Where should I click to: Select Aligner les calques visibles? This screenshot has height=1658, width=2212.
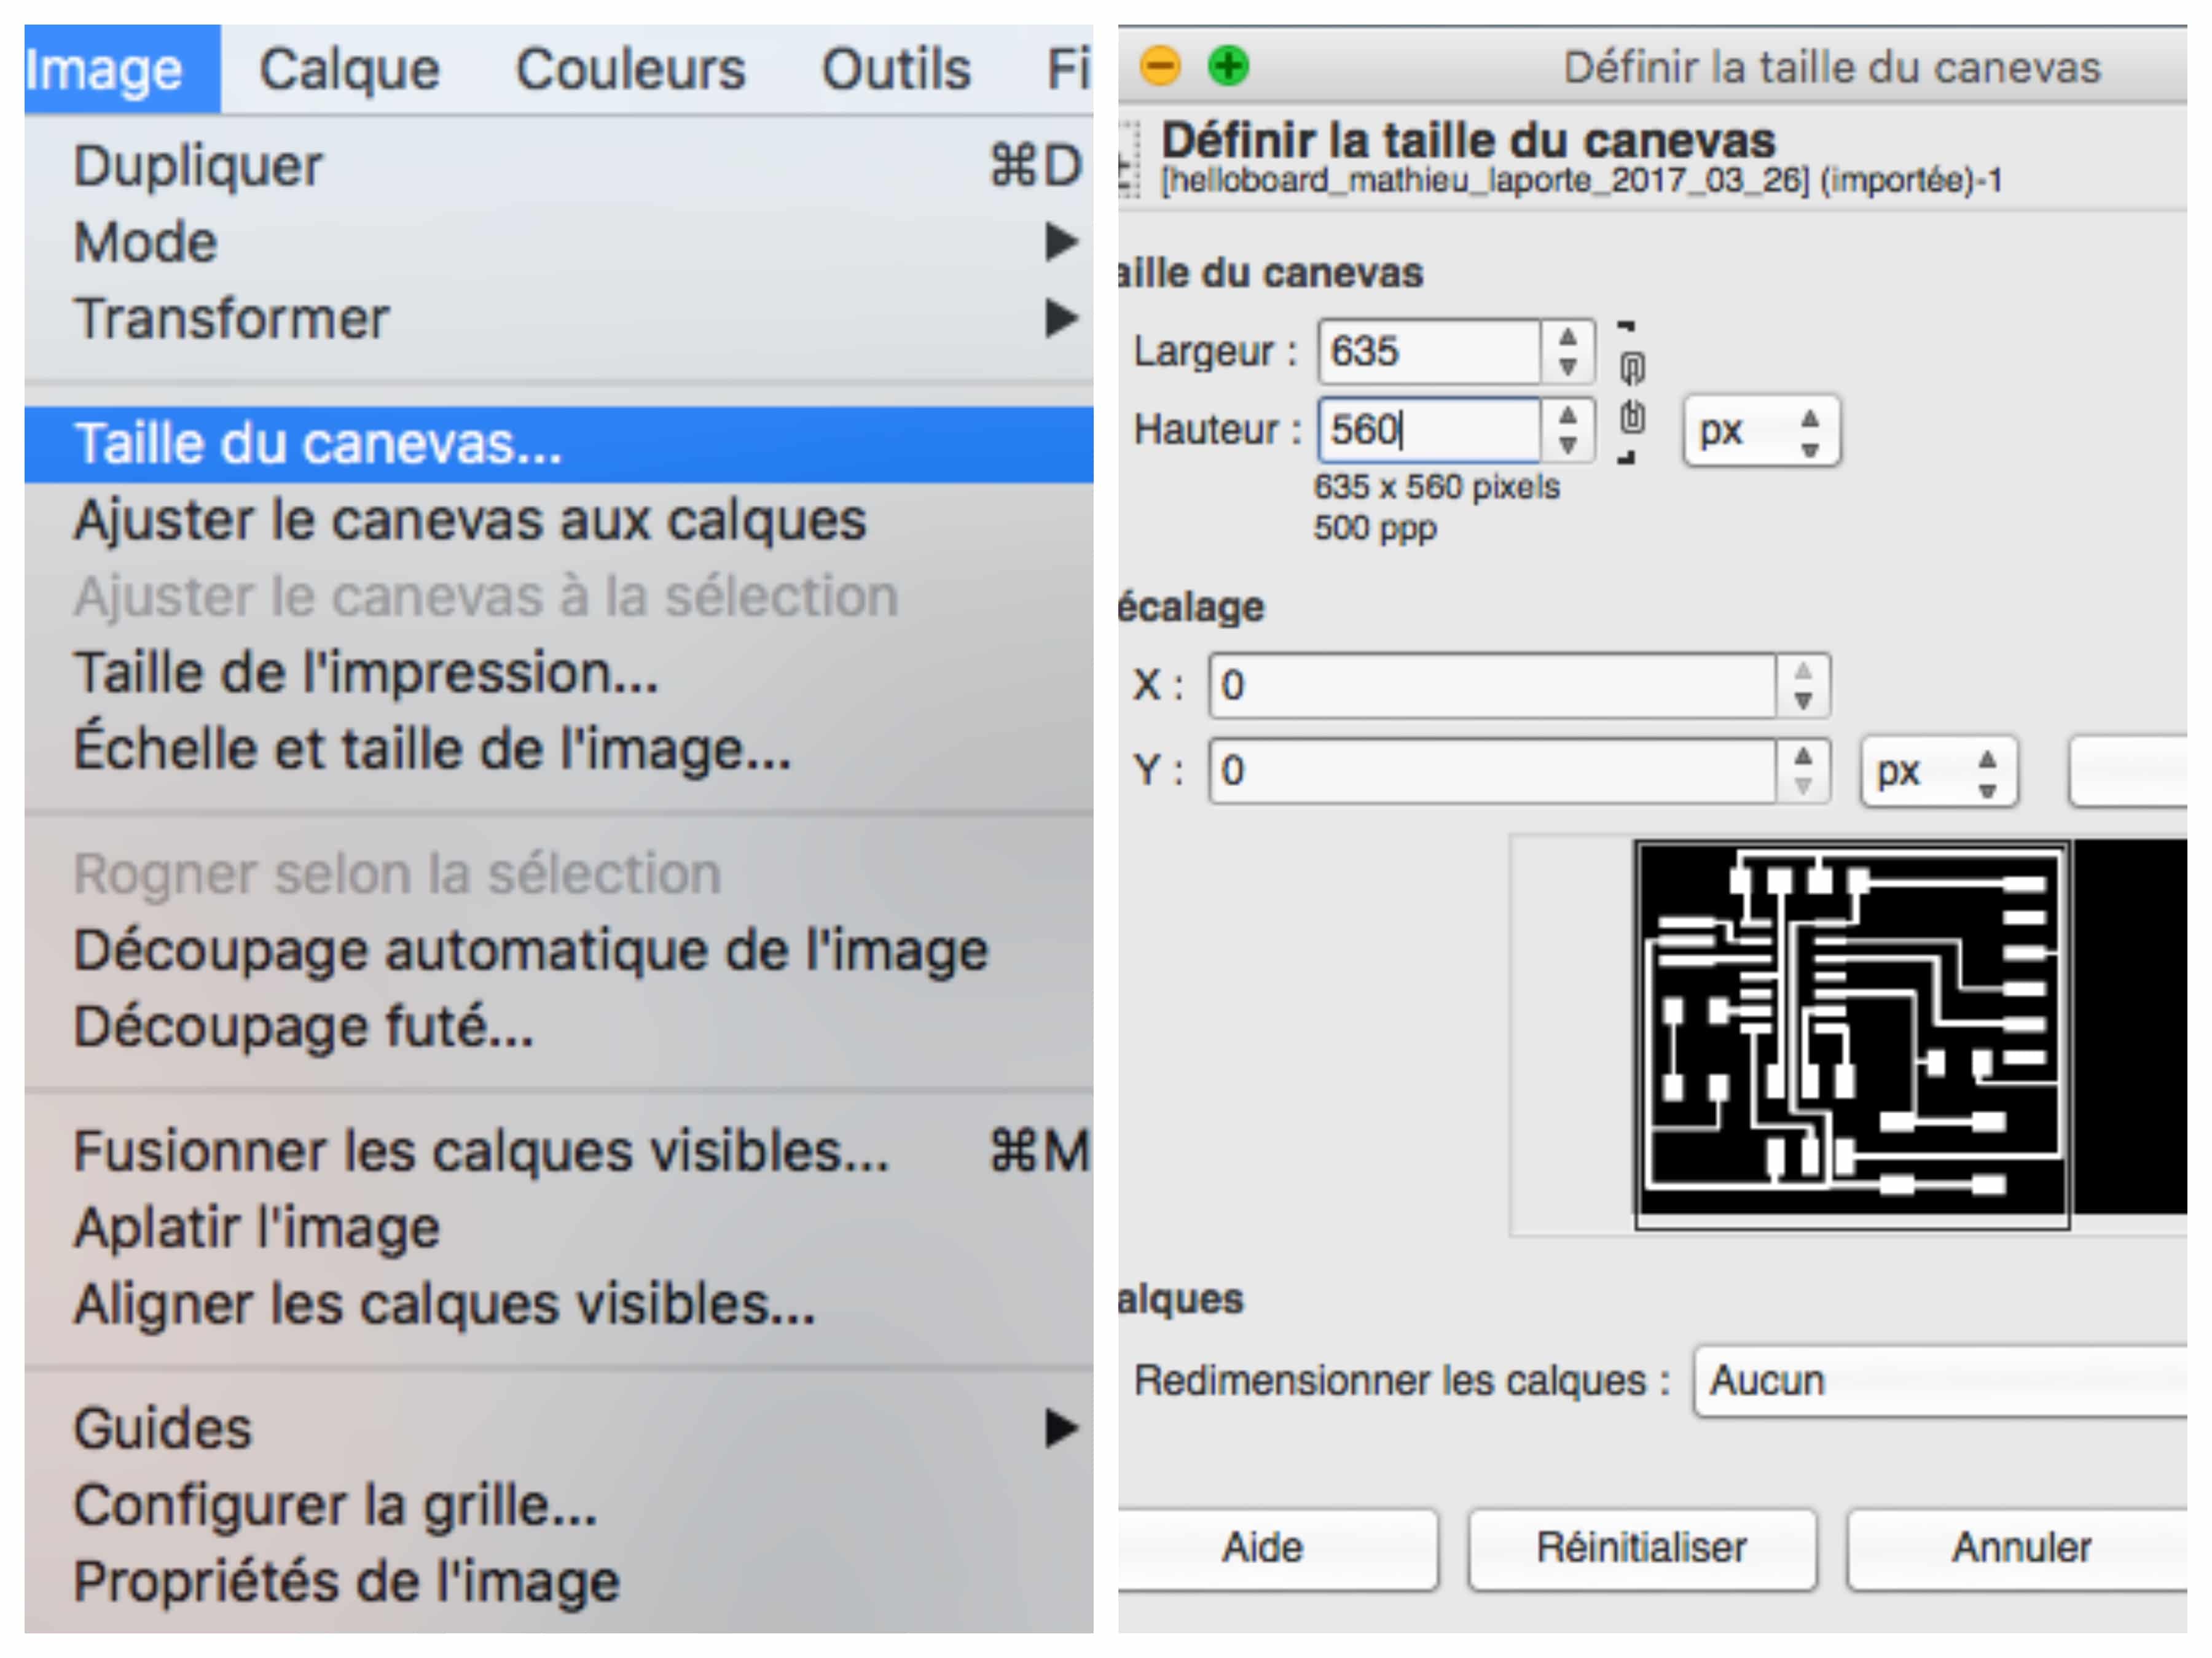pyautogui.click(x=559, y=1305)
